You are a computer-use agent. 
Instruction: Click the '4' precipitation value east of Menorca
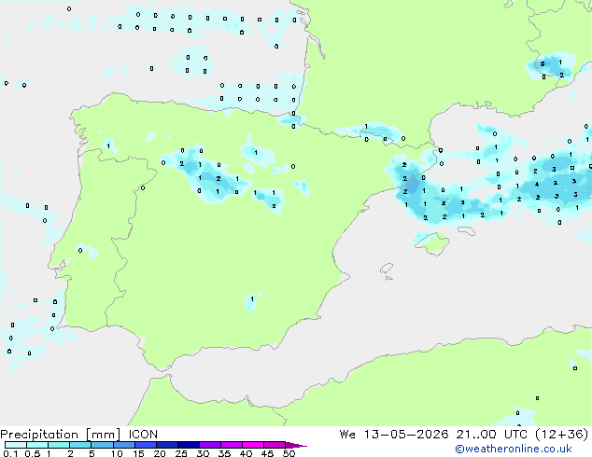click(x=537, y=185)
